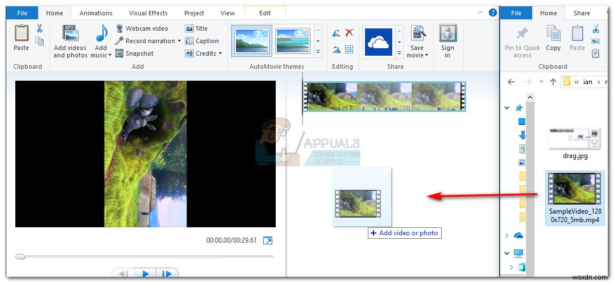Step to the previous frame
The image size is (614, 283).
click(x=123, y=273)
